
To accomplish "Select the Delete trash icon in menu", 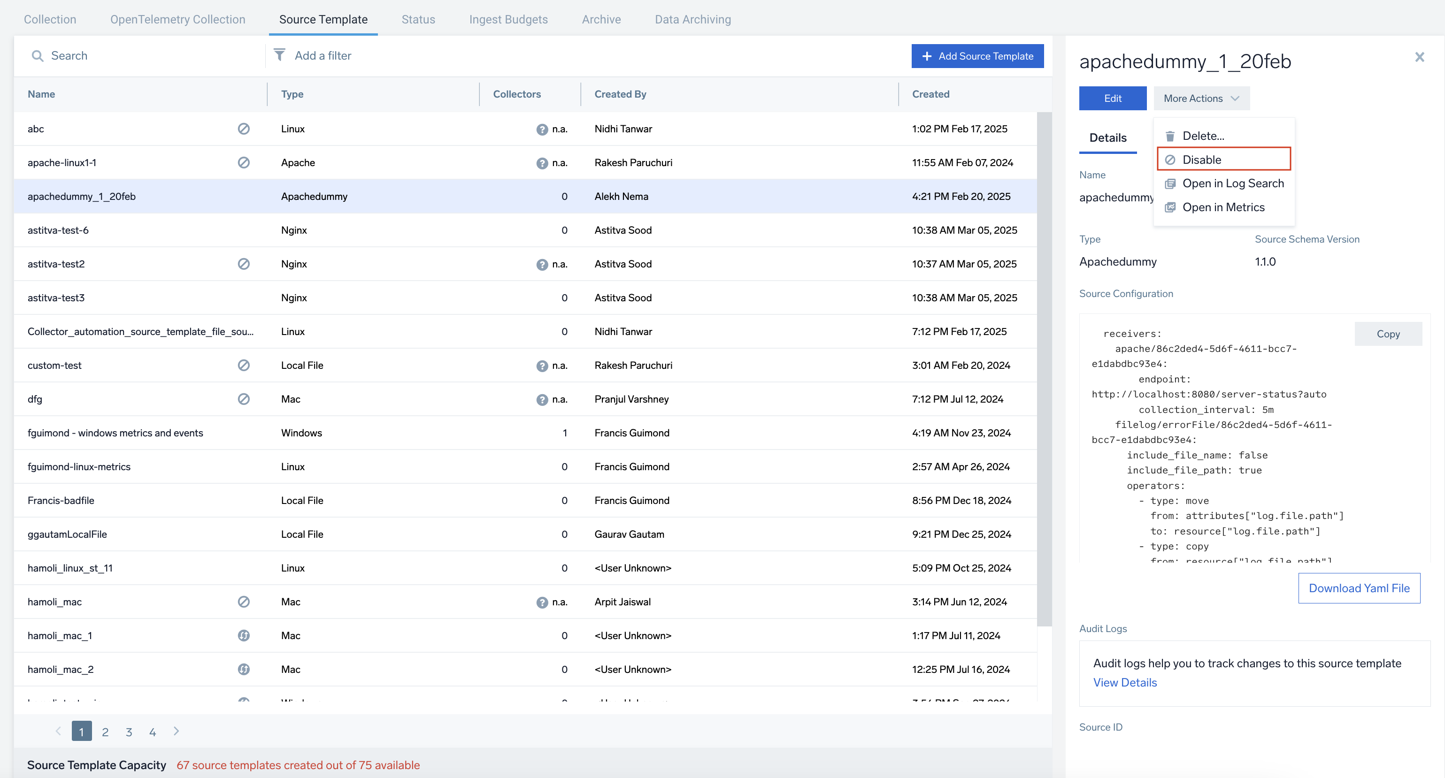I will pyautogui.click(x=1171, y=135).
